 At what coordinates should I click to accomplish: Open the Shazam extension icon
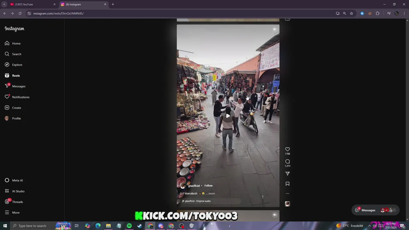tap(362, 13)
